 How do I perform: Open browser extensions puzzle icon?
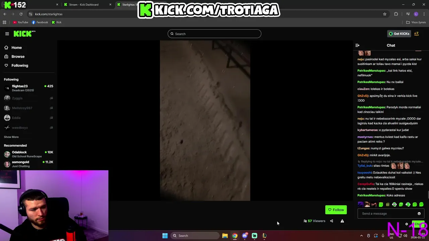point(396,14)
